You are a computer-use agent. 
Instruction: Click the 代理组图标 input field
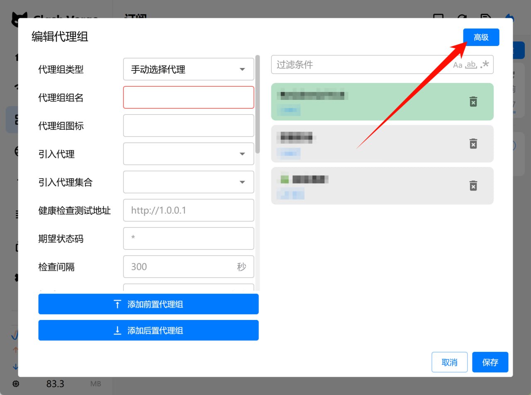tap(188, 126)
